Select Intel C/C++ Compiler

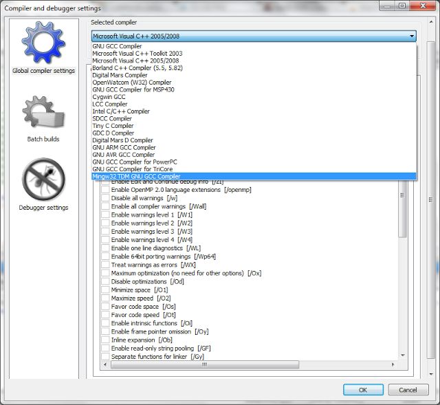[254, 111]
